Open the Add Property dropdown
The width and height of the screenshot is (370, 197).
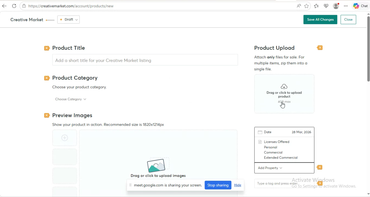click(270, 168)
